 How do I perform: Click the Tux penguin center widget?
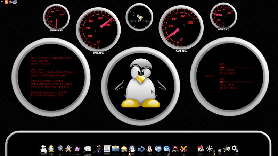(141, 86)
